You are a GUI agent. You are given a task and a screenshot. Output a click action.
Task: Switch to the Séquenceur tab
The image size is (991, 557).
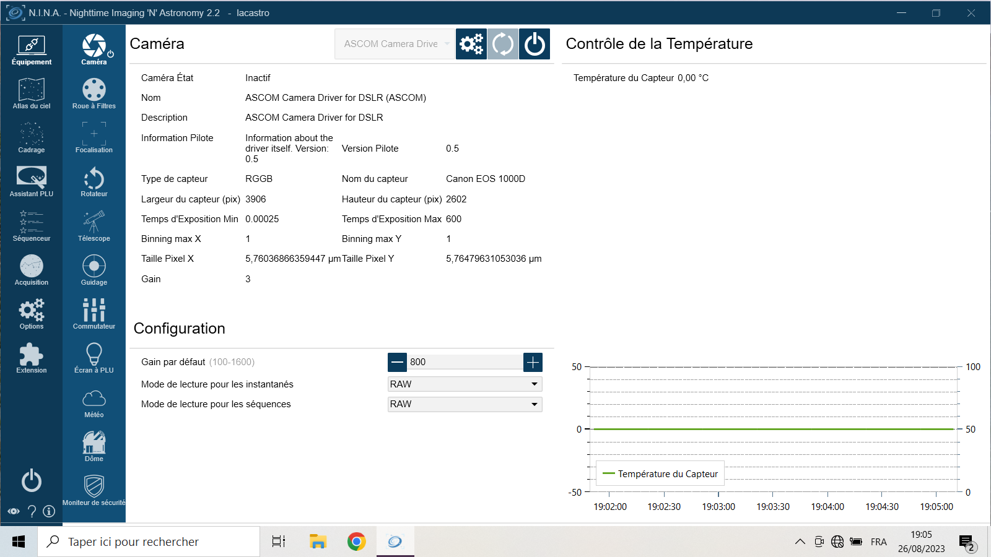32,226
